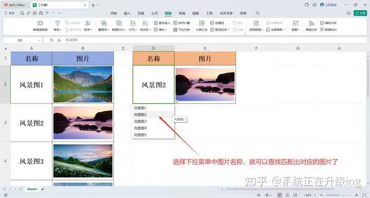Click the zoom magnifier beside fx
Image resolution: width=370 pixels, height=198 pixels.
pyautogui.click(x=51, y=40)
